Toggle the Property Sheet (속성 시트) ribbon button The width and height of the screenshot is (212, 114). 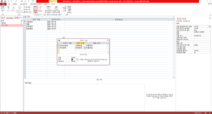tap(36, 10)
